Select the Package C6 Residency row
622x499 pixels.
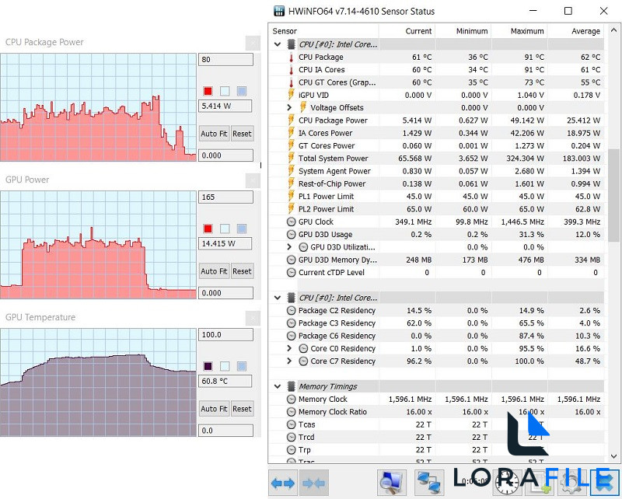pos(436,336)
